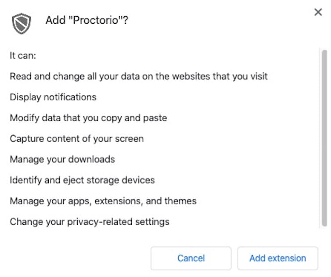The image size is (331, 277).
Task: Click "Change your privacy-related settings" permission
Action: (x=90, y=222)
